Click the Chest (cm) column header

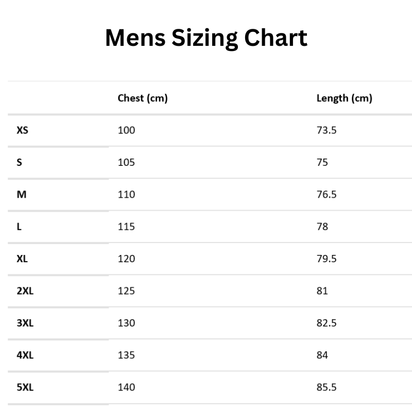coord(143,98)
